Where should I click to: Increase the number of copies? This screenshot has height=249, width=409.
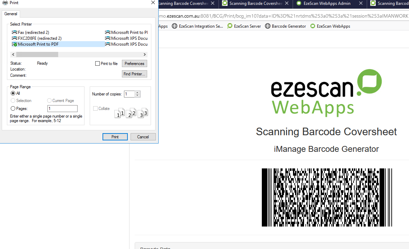[137, 92]
